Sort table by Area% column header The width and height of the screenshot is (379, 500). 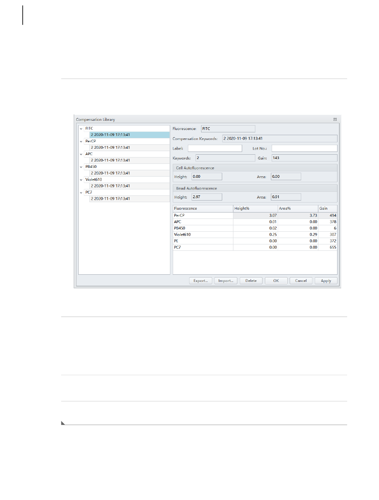298,209
